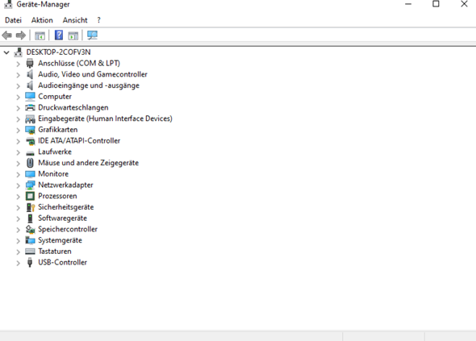The width and height of the screenshot is (476, 341).
Task: Select the Laufwerke tree entry
Action: [55, 152]
